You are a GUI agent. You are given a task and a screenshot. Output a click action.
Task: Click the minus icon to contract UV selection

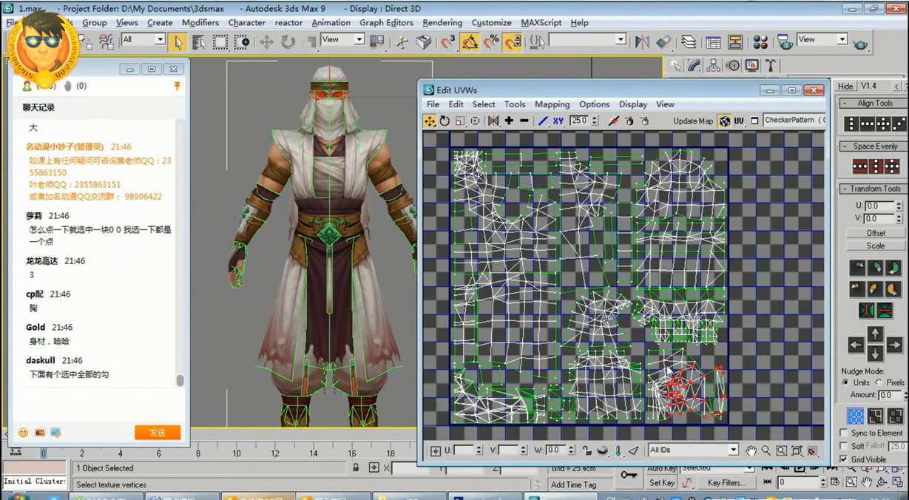pyautogui.click(x=524, y=121)
